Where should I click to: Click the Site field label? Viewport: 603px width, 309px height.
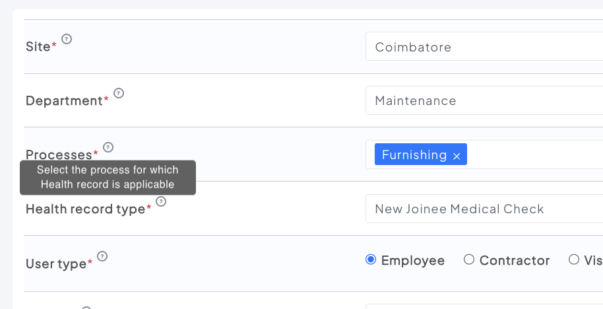tap(38, 48)
